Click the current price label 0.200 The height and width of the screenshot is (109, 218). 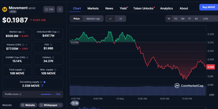[211, 67]
